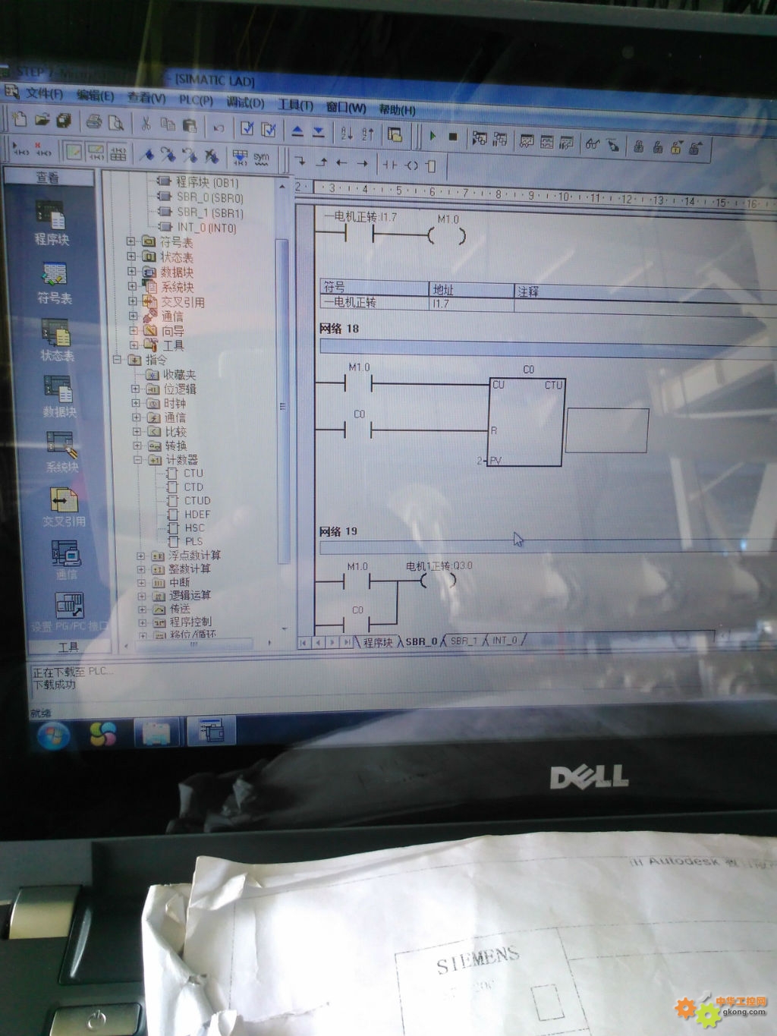Insert a contact using the toolbar contact icon

coord(390,164)
